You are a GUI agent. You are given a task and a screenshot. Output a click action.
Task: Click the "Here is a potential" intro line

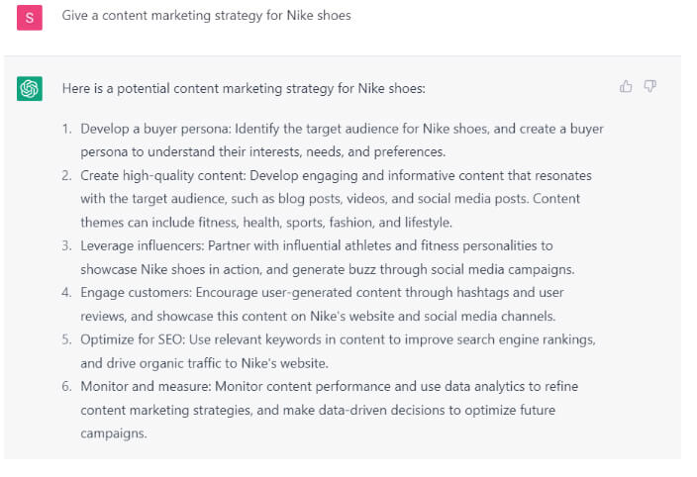coord(243,89)
